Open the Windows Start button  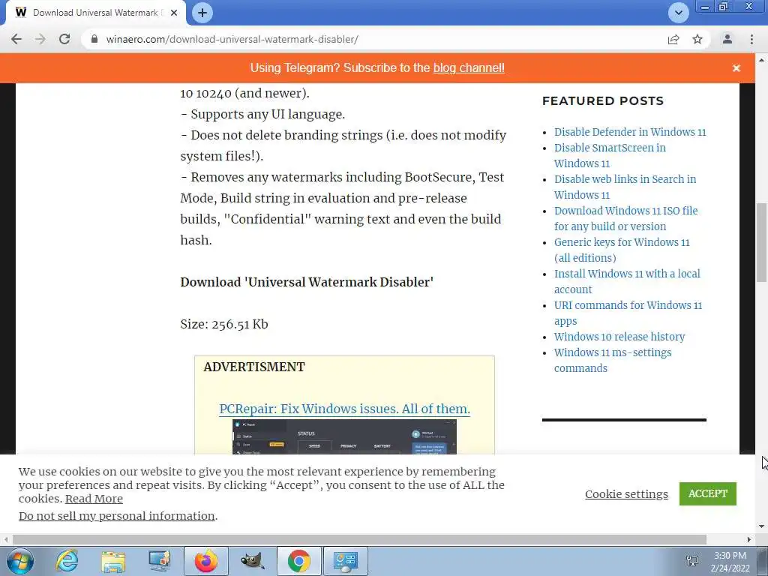coord(19,561)
